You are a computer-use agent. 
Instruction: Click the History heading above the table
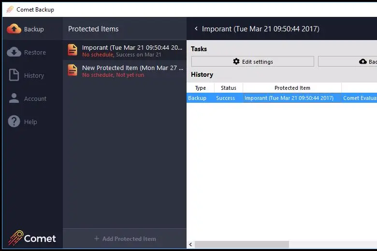pos(202,74)
